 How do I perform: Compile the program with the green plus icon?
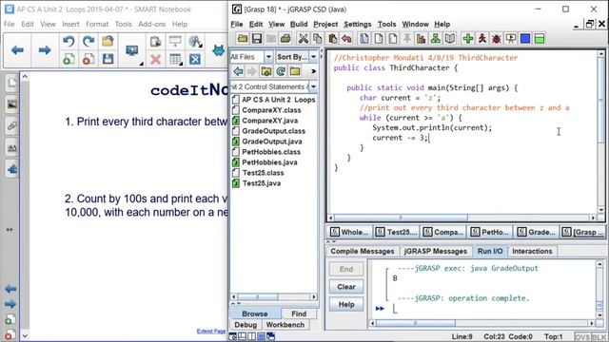pyautogui.click(x=468, y=38)
